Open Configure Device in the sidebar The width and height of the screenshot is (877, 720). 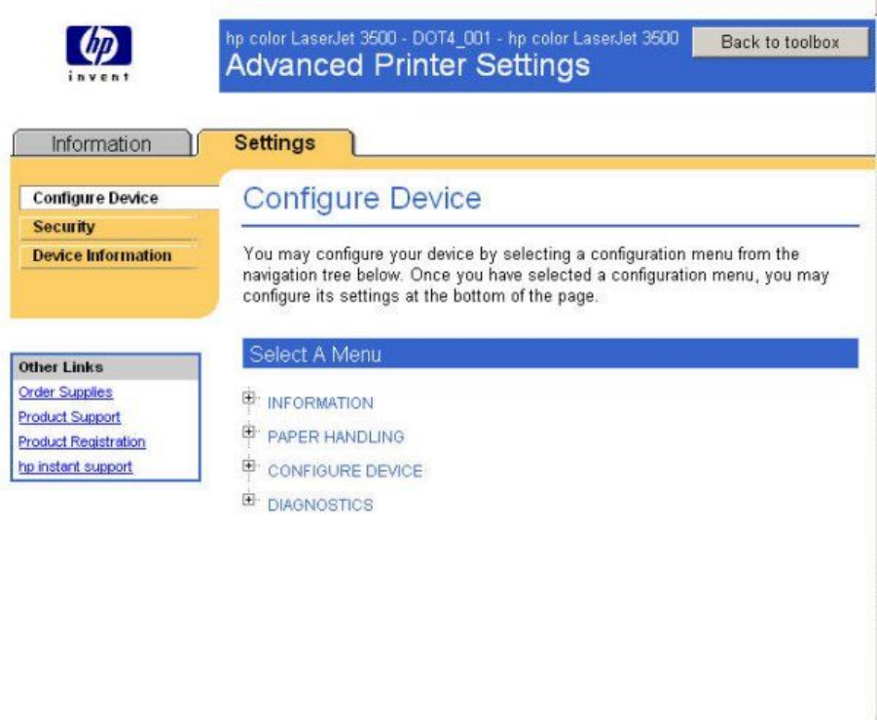point(119,198)
